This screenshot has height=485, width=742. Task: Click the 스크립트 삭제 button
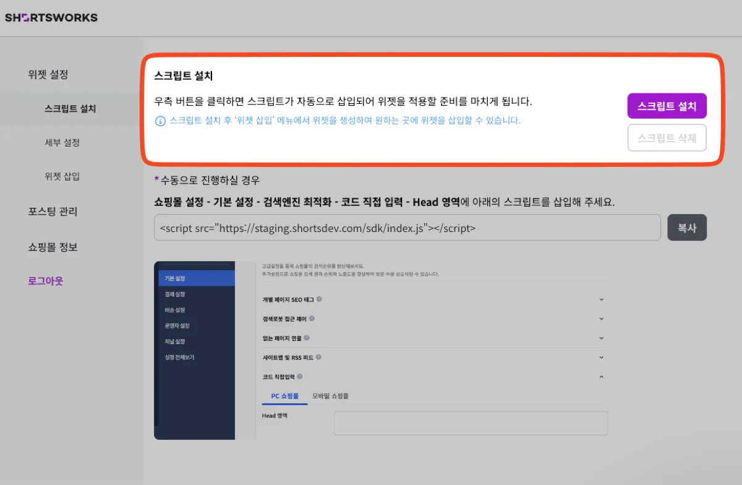pyautogui.click(x=667, y=138)
